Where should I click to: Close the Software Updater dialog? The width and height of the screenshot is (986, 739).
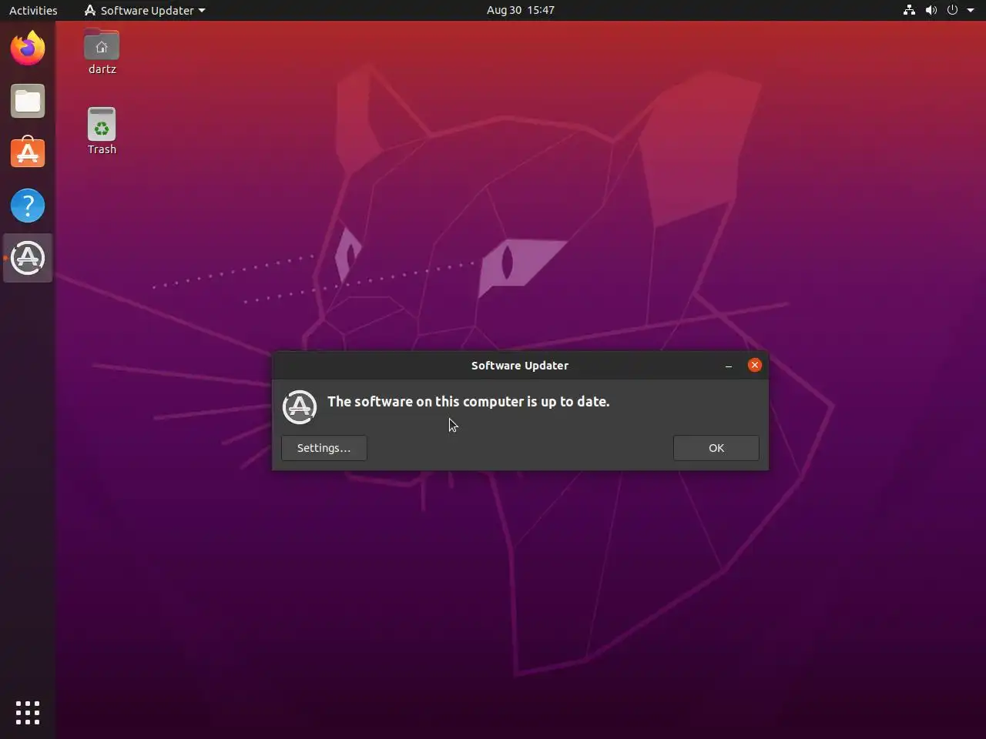[x=755, y=365]
